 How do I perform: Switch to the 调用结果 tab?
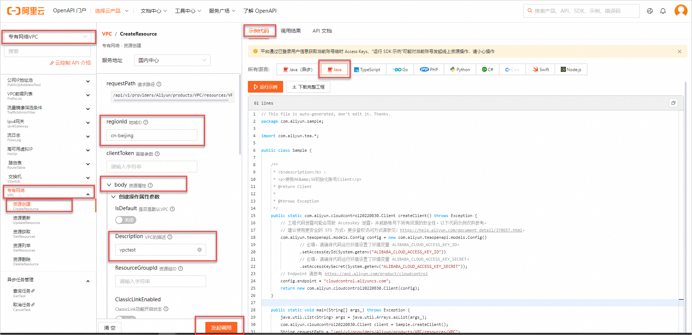coord(291,31)
